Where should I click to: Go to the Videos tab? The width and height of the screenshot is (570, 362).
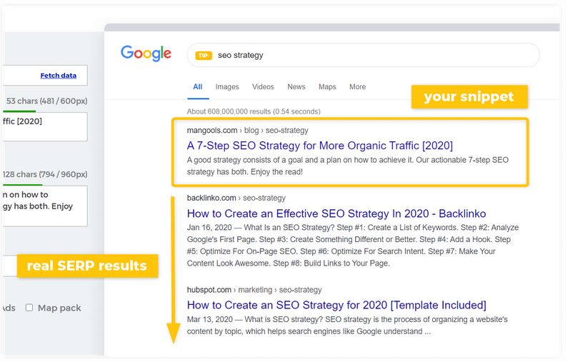click(x=263, y=87)
